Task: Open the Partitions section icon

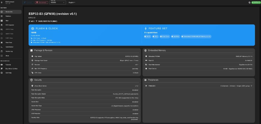Action: pyautogui.click(x=2, y=16)
